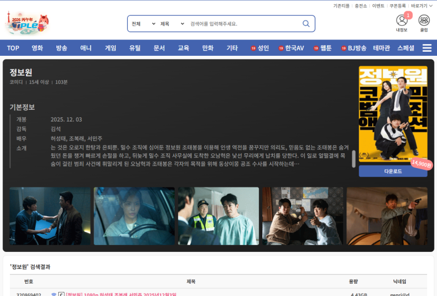Open the 문서 category
Image resolution: width=437 pixels, height=296 pixels.
coord(159,48)
